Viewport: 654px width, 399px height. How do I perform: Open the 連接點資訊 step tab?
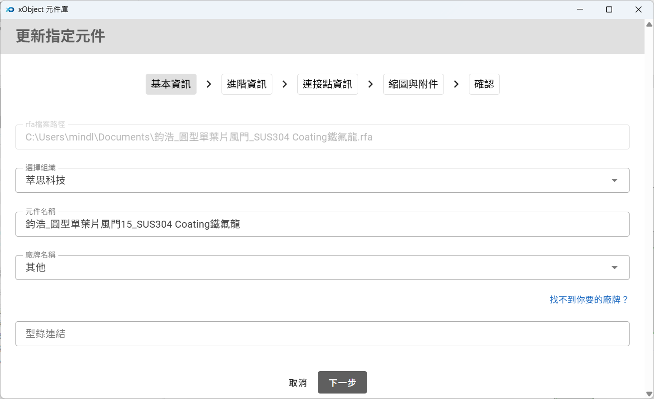(x=327, y=84)
